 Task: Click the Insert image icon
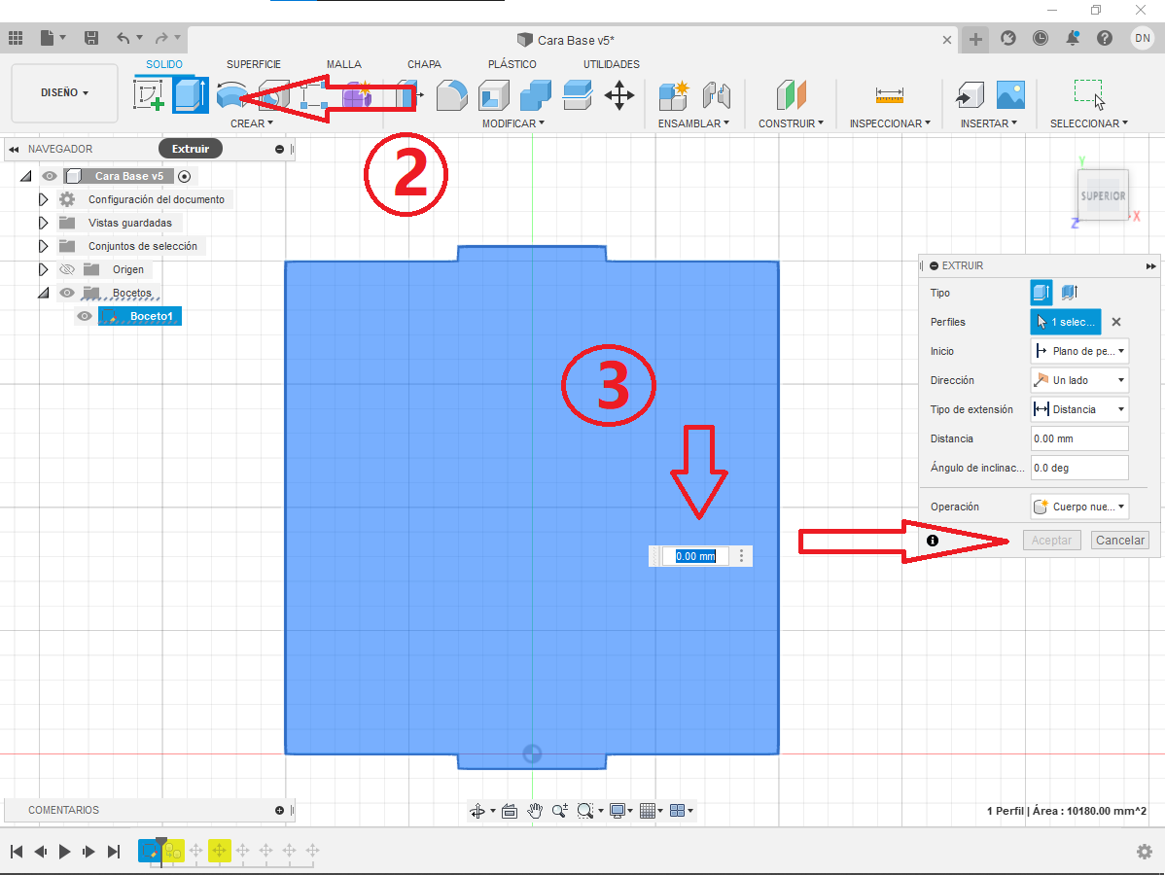pyautogui.click(x=1010, y=95)
